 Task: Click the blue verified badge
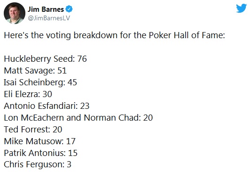tap(69, 9)
